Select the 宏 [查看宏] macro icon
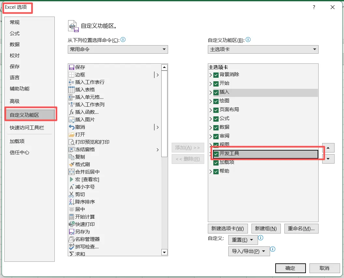This screenshot has height=278, width=344. point(72,179)
